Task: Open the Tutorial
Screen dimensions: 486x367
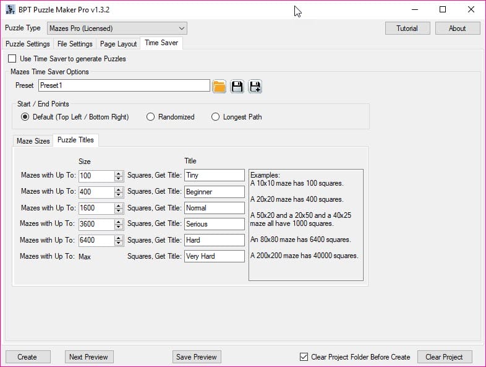Action: pyautogui.click(x=407, y=28)
